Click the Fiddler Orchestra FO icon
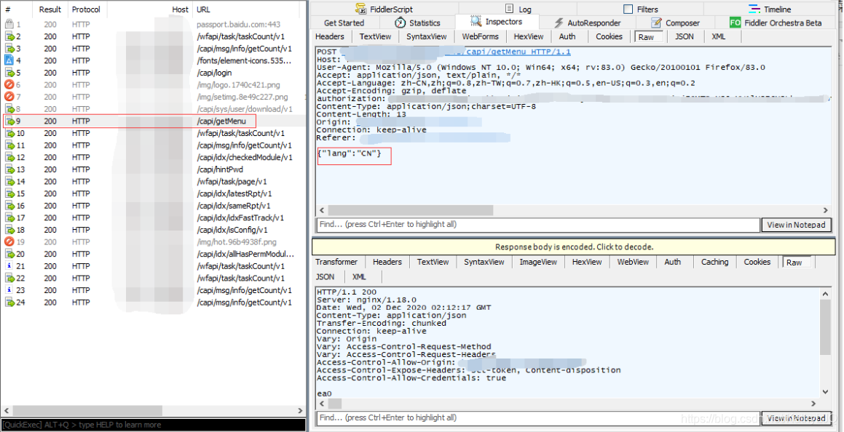 [x=735, y=23]
